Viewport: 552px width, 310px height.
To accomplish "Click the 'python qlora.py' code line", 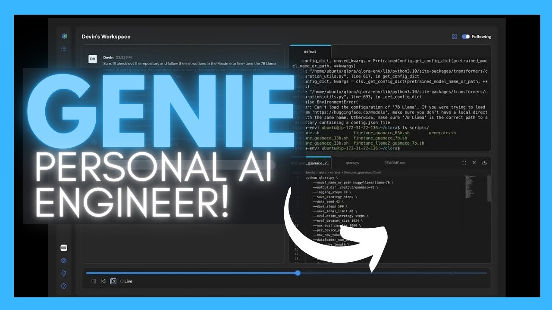I will 323,177.
